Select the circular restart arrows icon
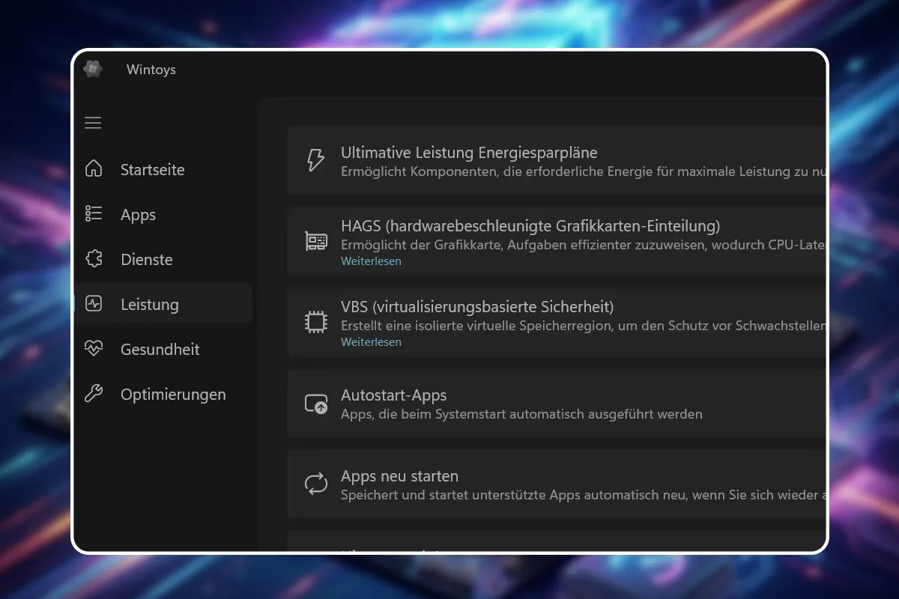 pyautogui.click(x=315, y=484)
